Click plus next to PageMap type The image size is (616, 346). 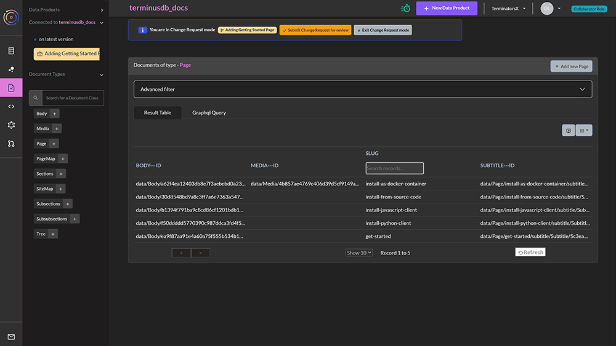pos(63,159)
